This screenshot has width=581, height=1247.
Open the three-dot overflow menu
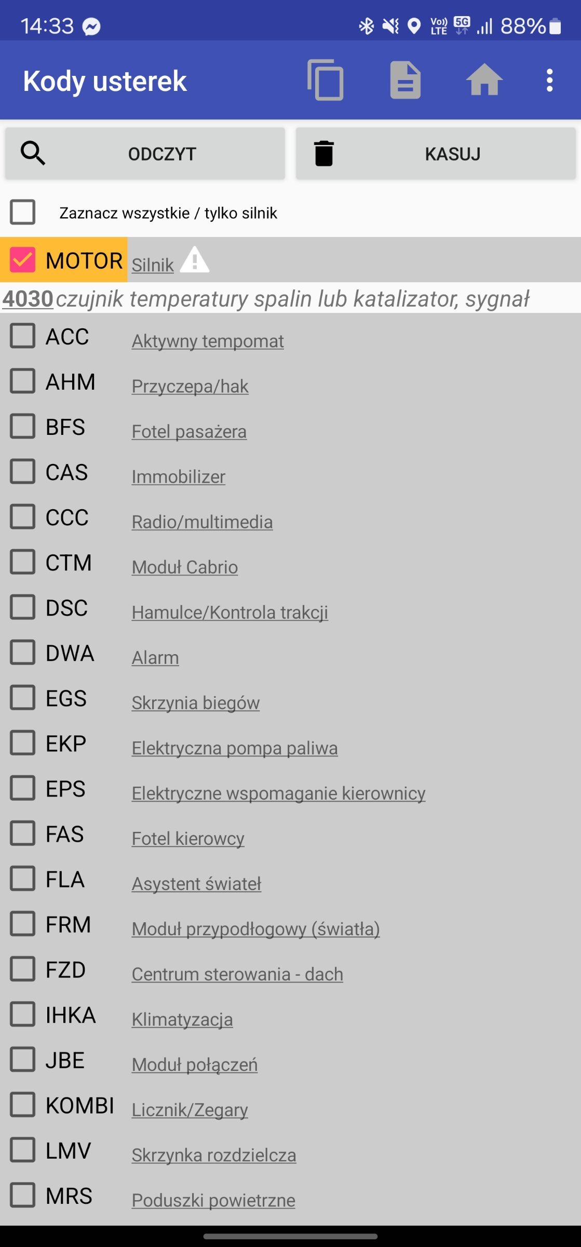point(549,81)
